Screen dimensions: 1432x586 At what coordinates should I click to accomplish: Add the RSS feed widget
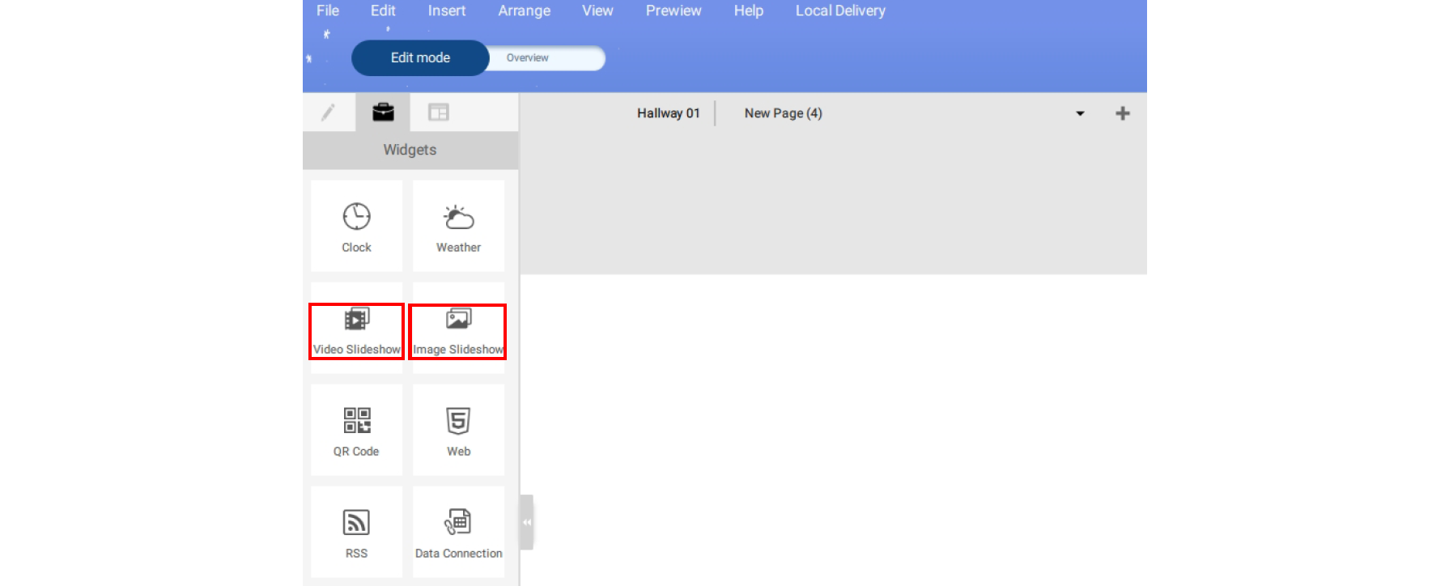[x=356, y=532]
